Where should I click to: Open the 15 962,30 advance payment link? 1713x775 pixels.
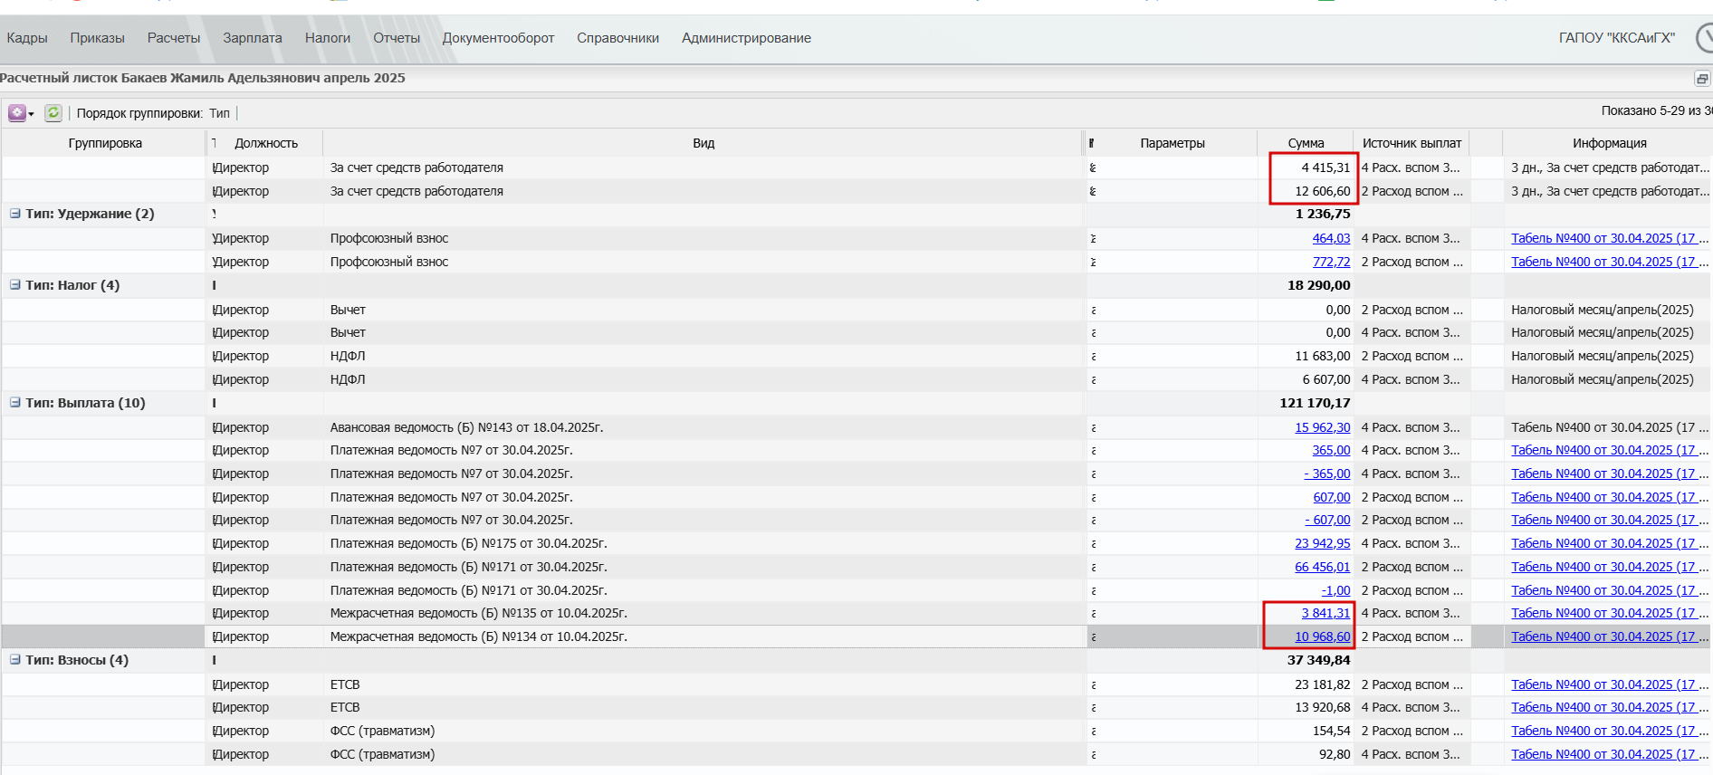tap(1322, 427)
